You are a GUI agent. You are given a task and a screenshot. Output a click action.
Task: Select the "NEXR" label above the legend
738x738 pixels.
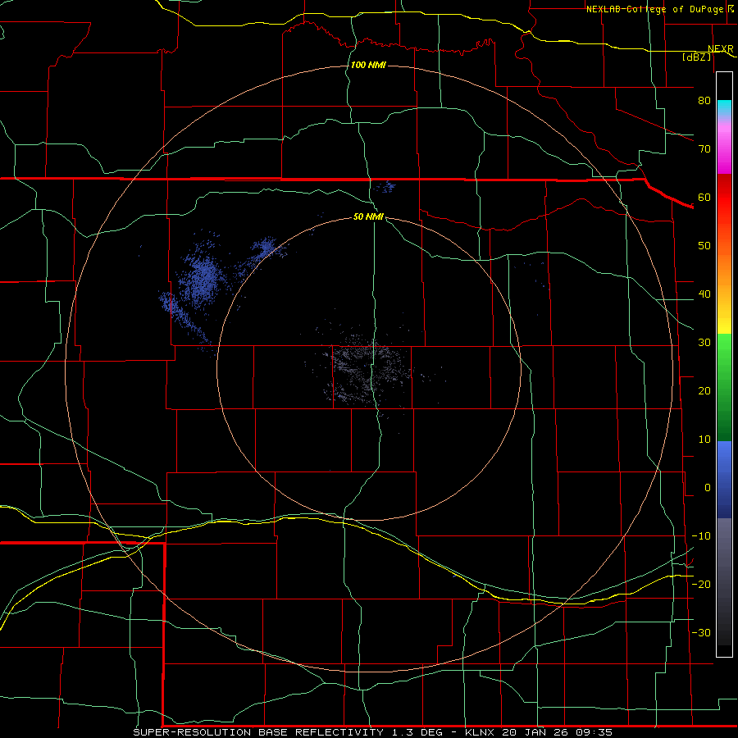click(x=721, y=49)
